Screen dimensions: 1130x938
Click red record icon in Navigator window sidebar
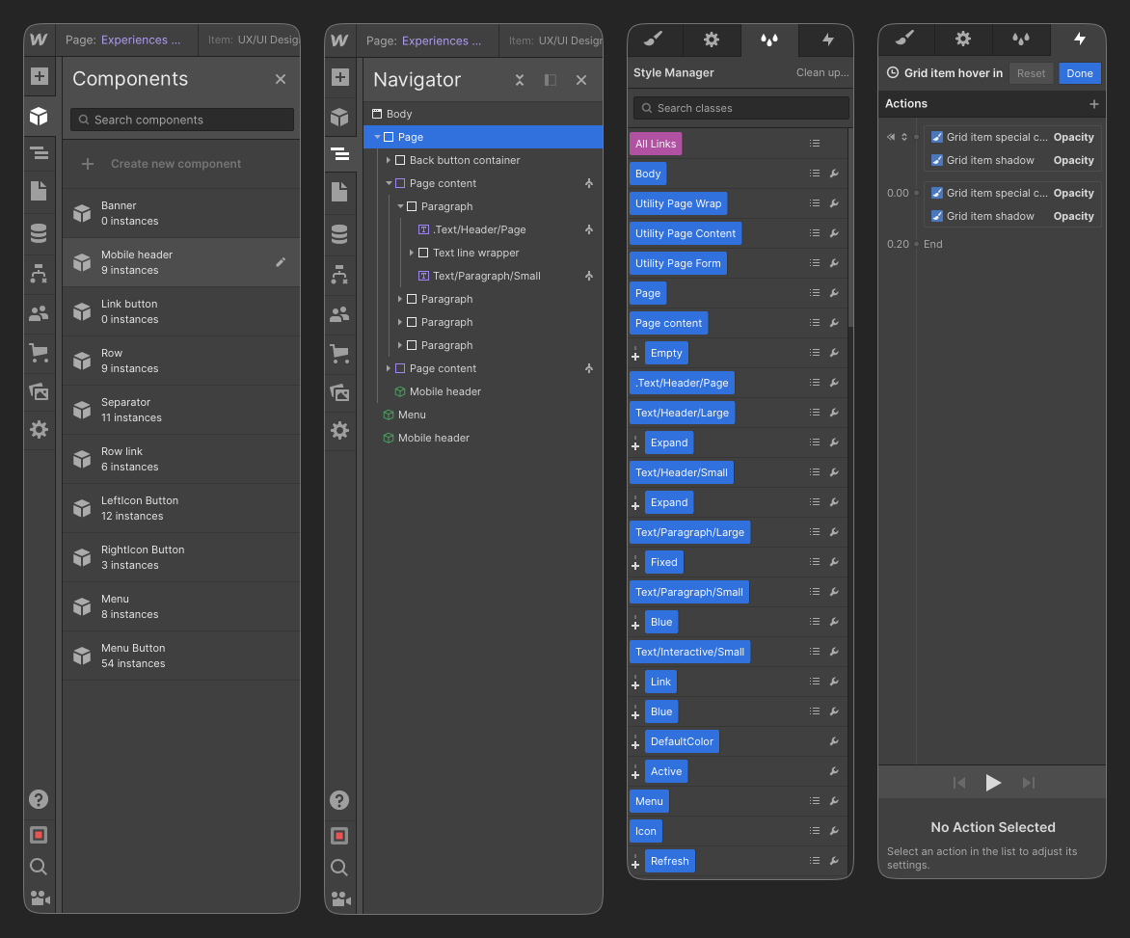pyautogui.click(x=339, y=836)
